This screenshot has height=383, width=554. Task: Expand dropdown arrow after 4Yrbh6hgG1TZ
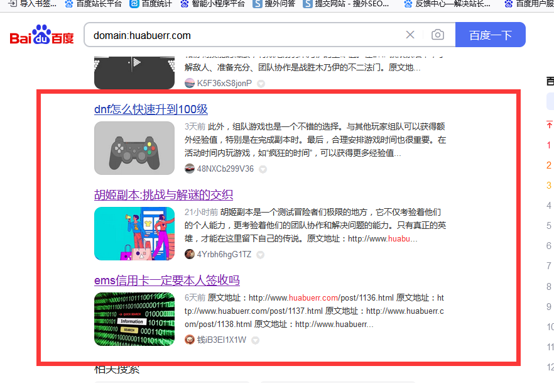point(260,255)
